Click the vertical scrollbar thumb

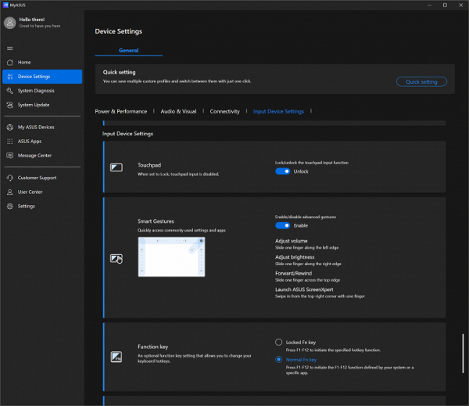(x=463, y=352)
